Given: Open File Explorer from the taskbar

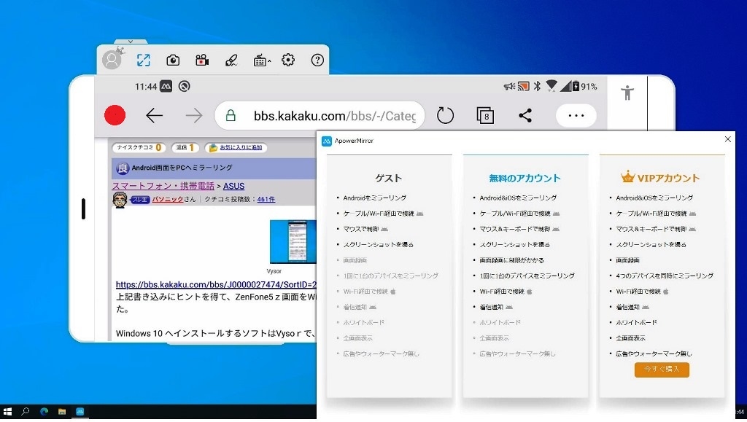Looking at the screenshot, I should [x=62, y=412].
